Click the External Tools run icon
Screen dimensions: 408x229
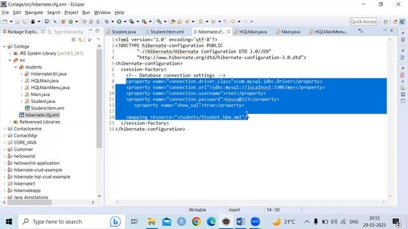pyautogui.click(x=144, y=22)
